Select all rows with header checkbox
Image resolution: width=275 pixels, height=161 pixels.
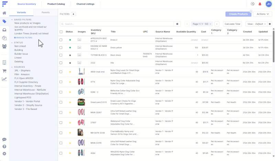click(61, 32)
